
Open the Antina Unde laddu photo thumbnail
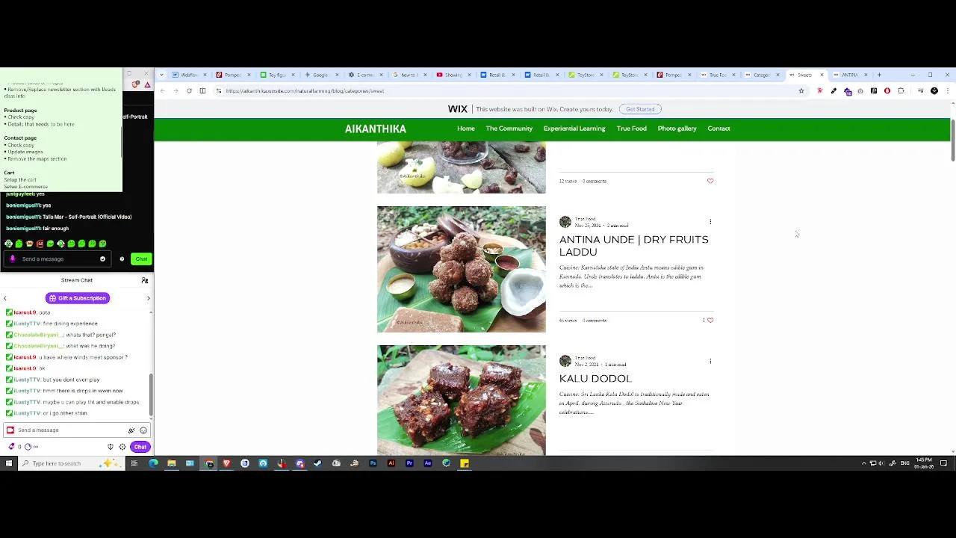click(462, 269)
